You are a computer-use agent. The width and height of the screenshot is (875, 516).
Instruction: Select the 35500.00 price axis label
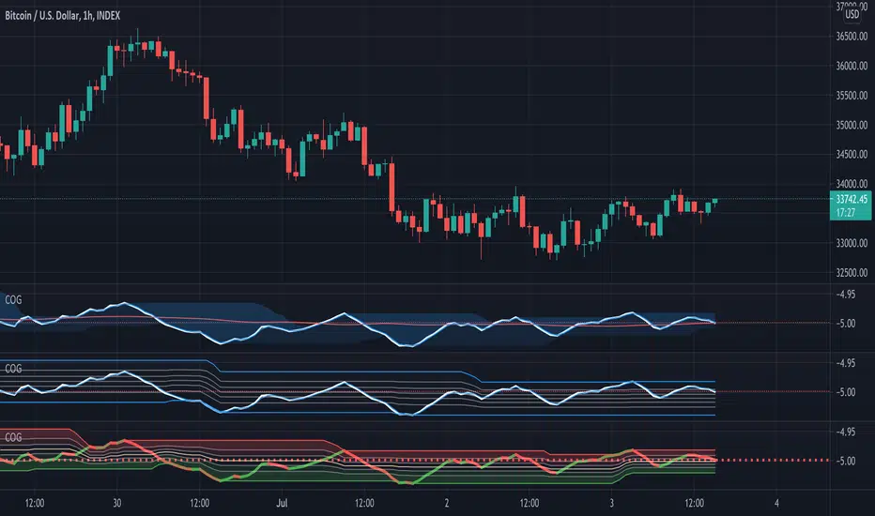[852, 96]
